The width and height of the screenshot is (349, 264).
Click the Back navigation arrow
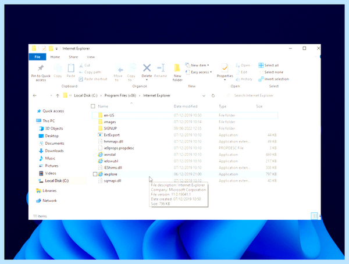(x=35, y=95)
